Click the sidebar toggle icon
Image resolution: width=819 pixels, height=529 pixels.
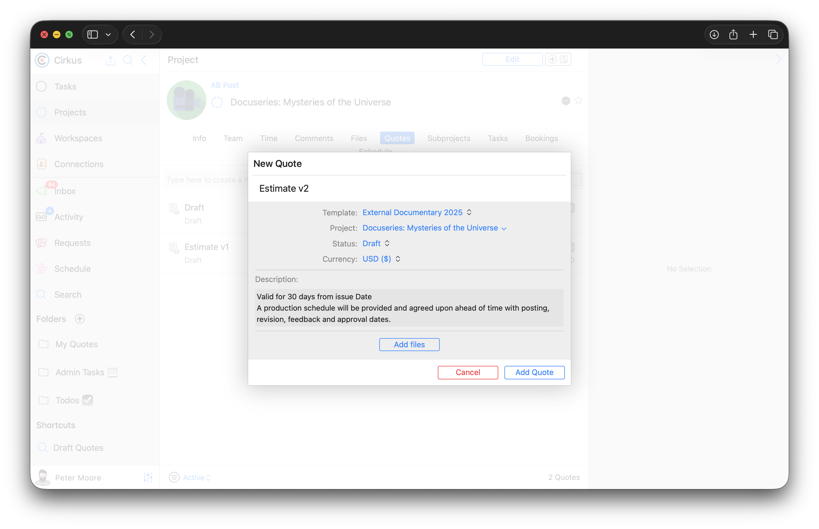click(x=93, y=34)
